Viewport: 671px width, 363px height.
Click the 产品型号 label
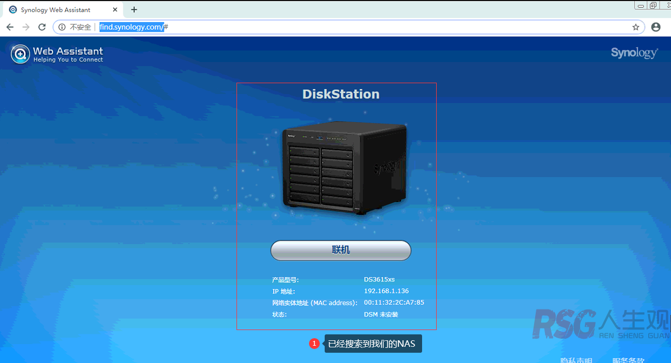286,280
